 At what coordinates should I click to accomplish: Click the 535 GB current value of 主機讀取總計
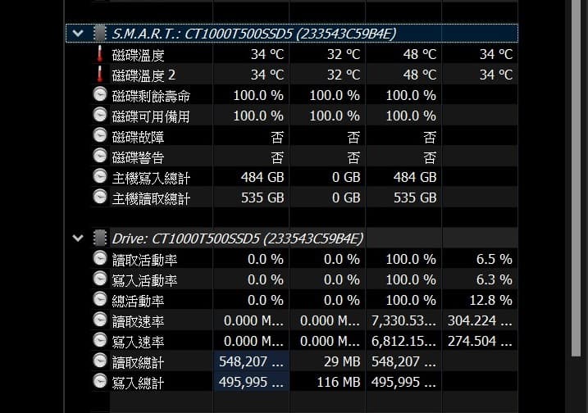[x=262, y=197]
